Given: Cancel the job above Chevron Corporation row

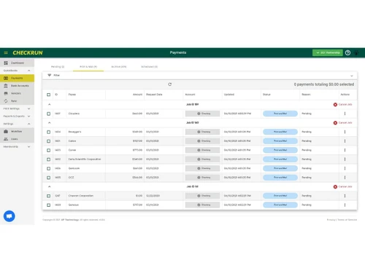Looking at the screenshot, I should click(x=342, y=186).
